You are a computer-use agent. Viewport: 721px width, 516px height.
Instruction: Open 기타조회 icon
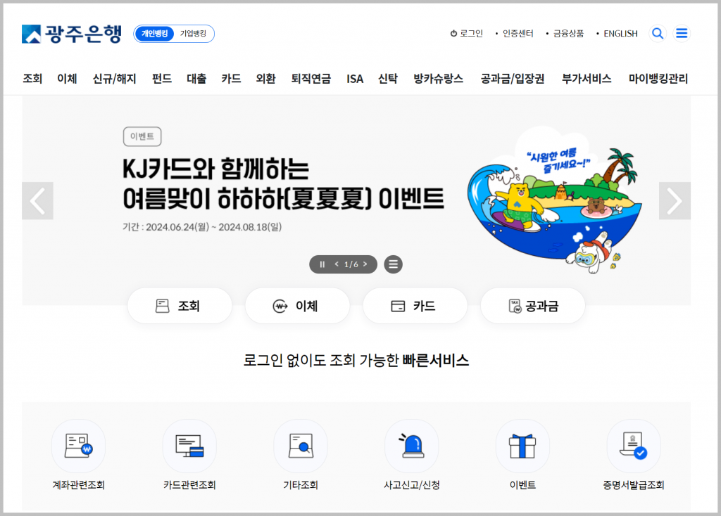[x=301, y=446]
